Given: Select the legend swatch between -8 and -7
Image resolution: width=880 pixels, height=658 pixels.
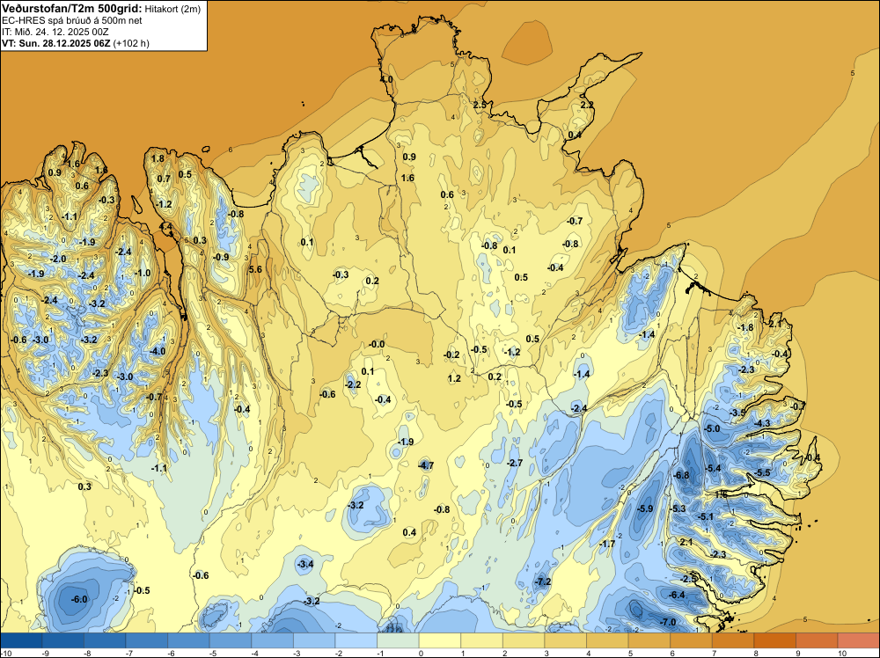Looking at the screenshot, I should (x=105, y=640).
